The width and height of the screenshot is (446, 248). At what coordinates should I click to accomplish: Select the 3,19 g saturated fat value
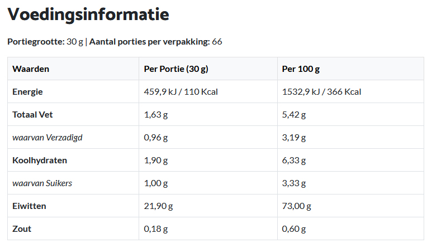click(294, 138)
